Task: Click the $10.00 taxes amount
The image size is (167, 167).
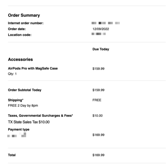Action: click(98, 116)
